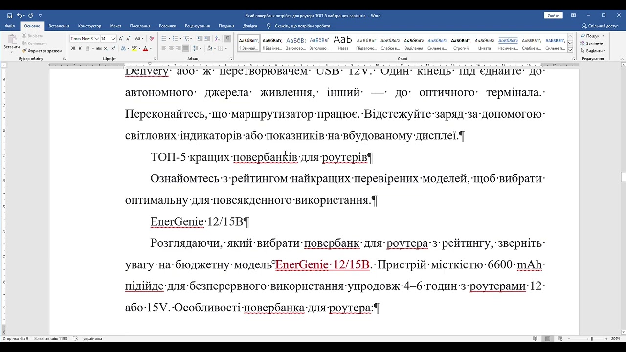Image resolution: width=626 pixels, height=352 pixels.
Task: Align text right
Action: click(x=179, y=48)
